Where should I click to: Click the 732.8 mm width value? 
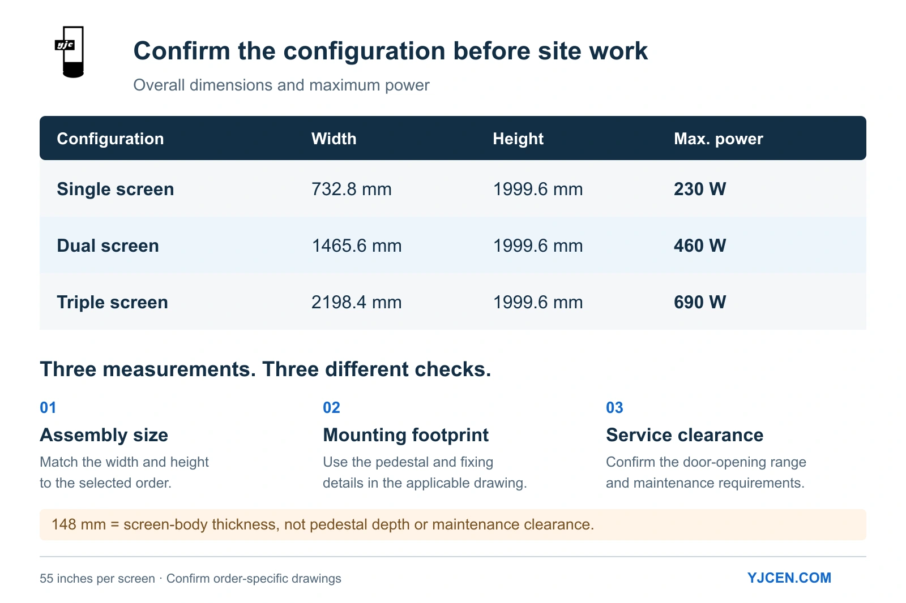tap(352, 189)
